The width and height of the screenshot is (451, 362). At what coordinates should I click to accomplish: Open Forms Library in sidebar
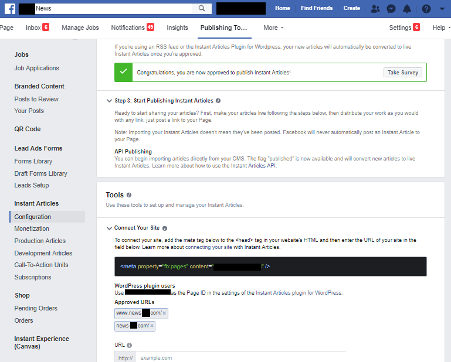(33, 161)
